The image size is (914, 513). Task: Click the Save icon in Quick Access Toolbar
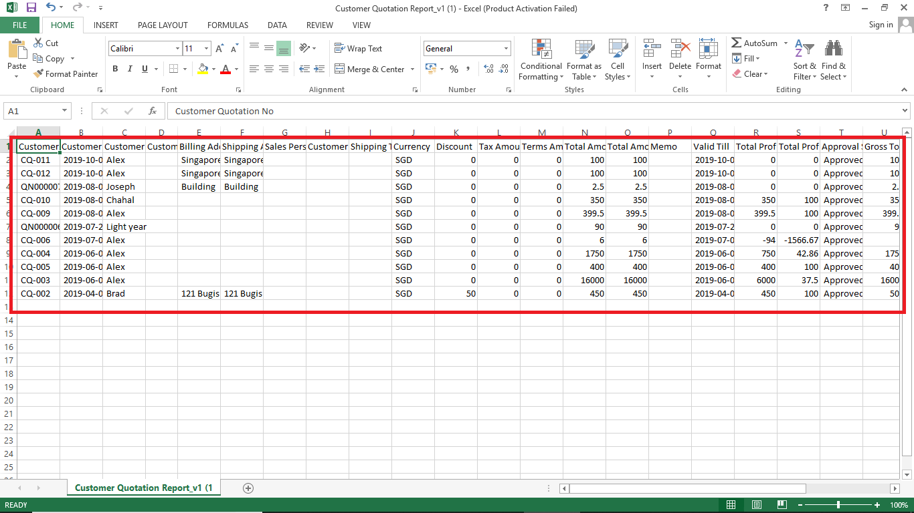click(x=31, y=8)
